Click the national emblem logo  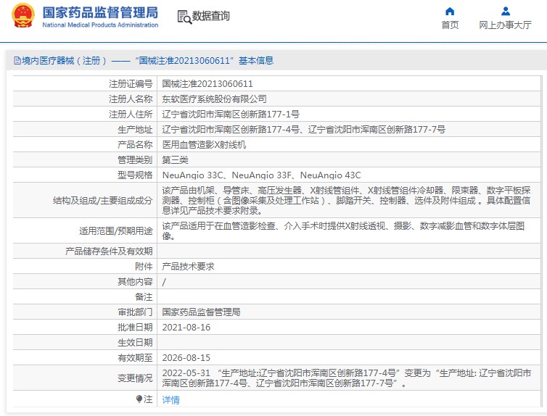[x=23, y=15]
